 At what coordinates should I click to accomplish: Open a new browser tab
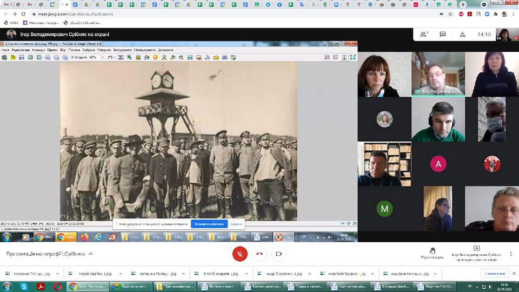[x=463, y=4]
